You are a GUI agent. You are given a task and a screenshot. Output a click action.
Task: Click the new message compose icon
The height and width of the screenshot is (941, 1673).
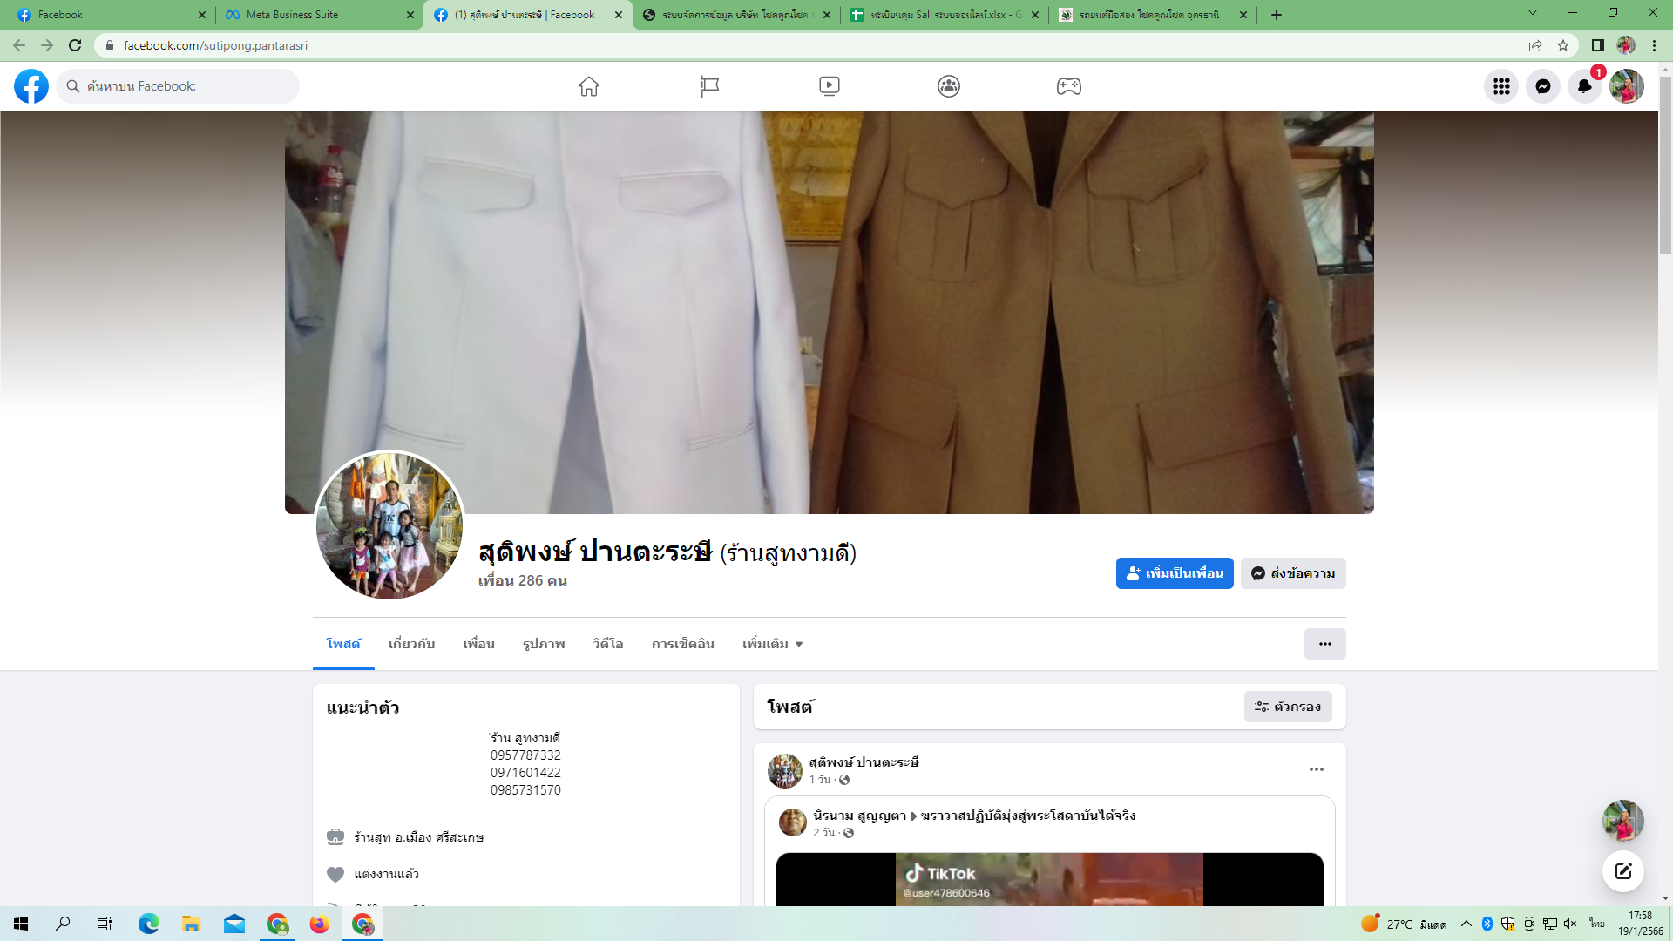[1622, 871]
